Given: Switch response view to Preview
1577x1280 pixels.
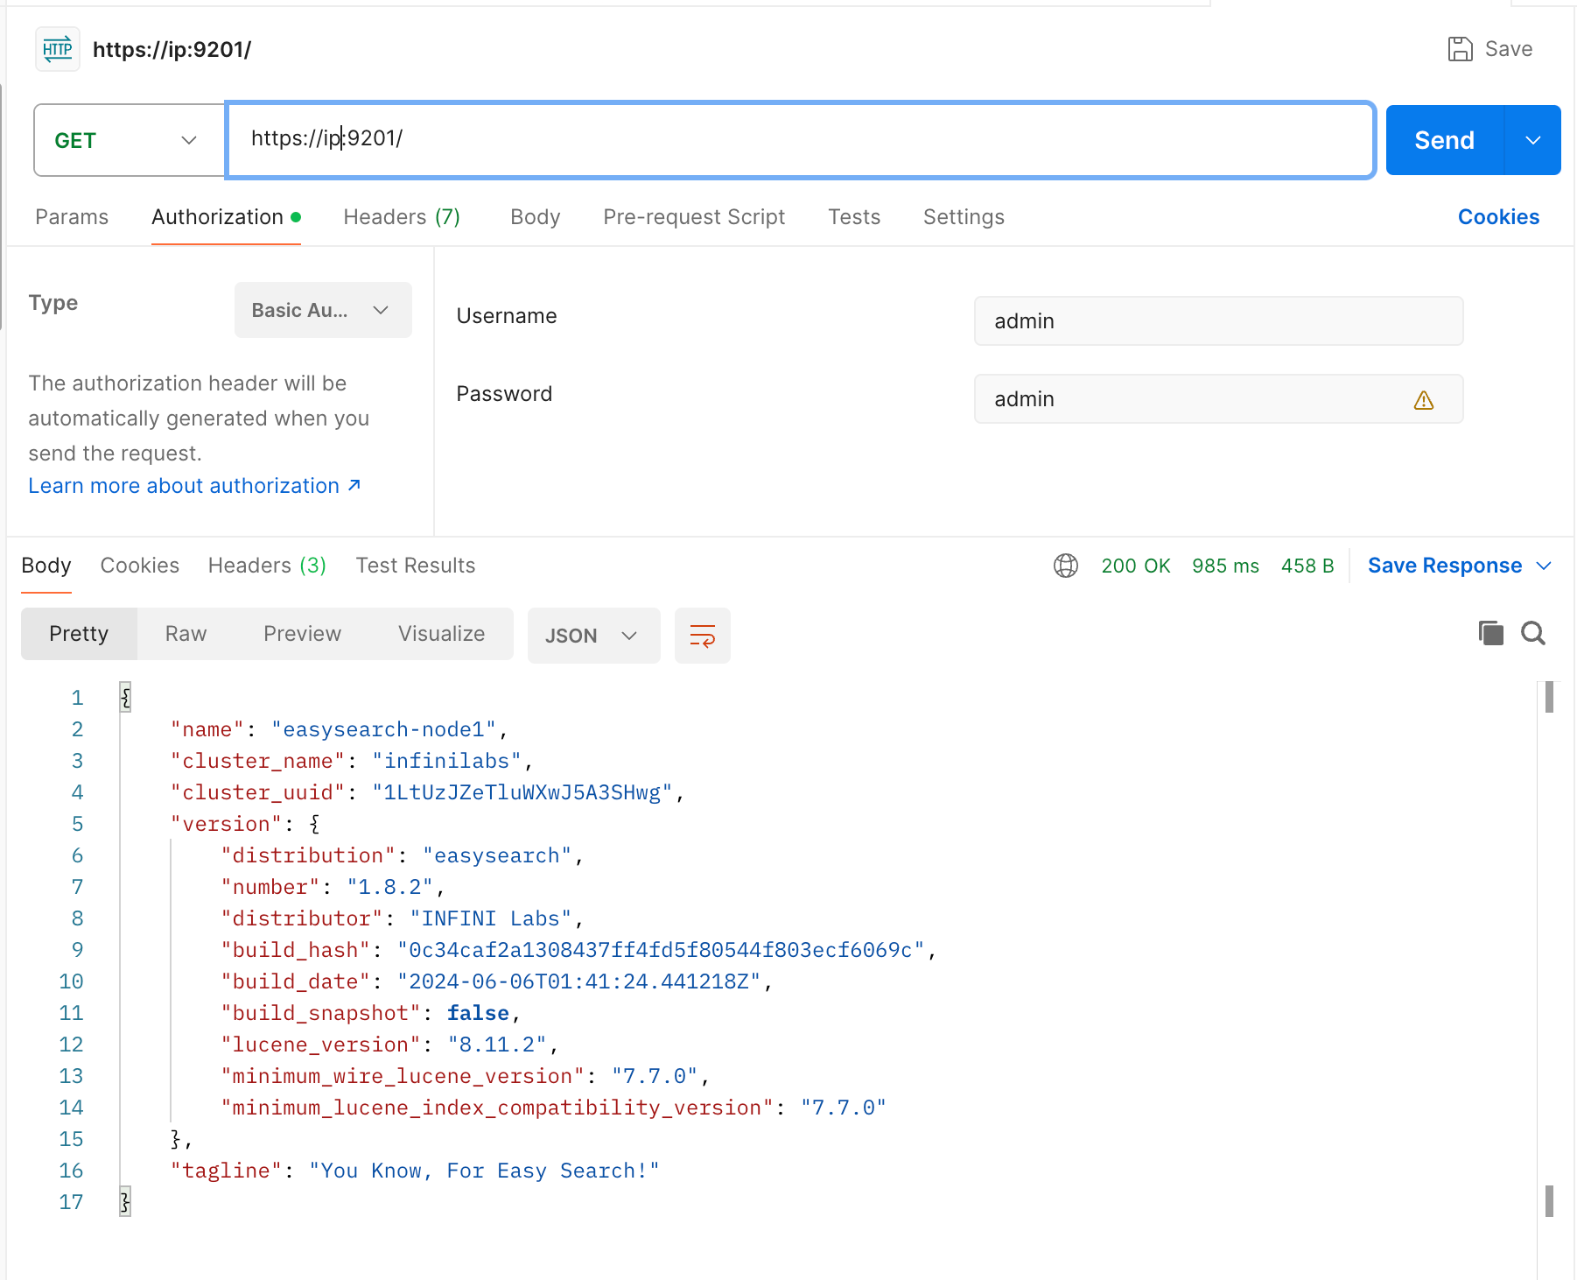Looking at the screenshot, I should [303, 634].
